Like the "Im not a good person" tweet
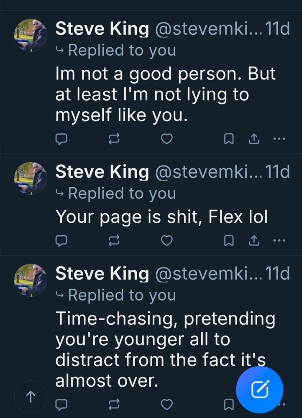Viewport: 302px width, 418px height. coord(167,139)
